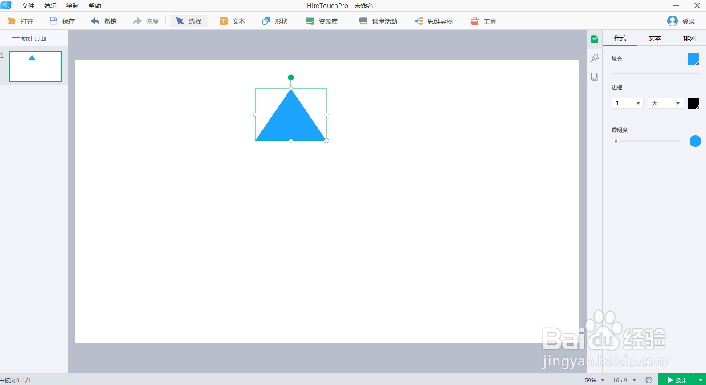This screenshot has width=706, height=385.
Task: Open the page panel icon in sidebar
Action: [595, 77]
